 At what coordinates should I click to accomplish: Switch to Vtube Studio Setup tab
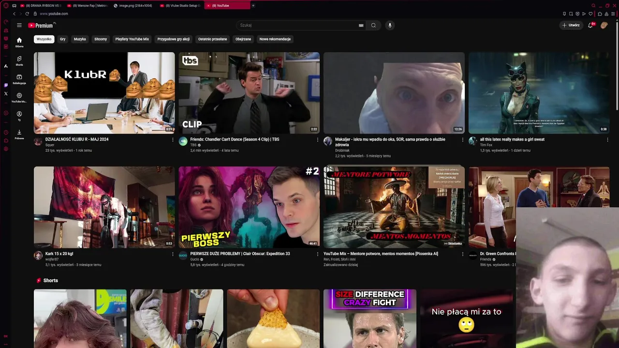coord(180,5)
